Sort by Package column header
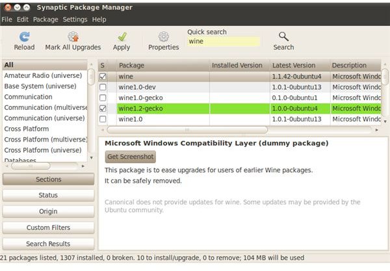This screenshot has width=390, height=271. [163, 66]
